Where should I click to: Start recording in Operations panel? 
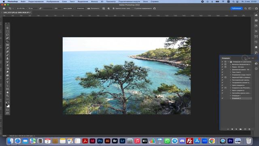coord(232,129)
